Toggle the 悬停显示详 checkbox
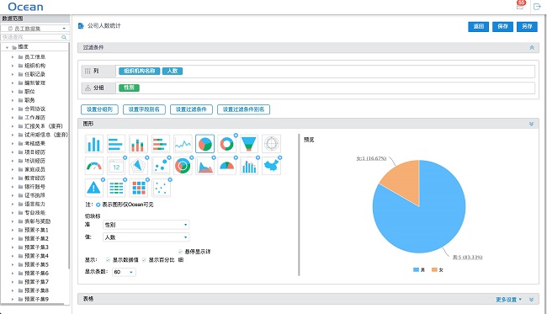Image resolution: width=547 pixels, height=314 pixels. click(x=180, y=252)
